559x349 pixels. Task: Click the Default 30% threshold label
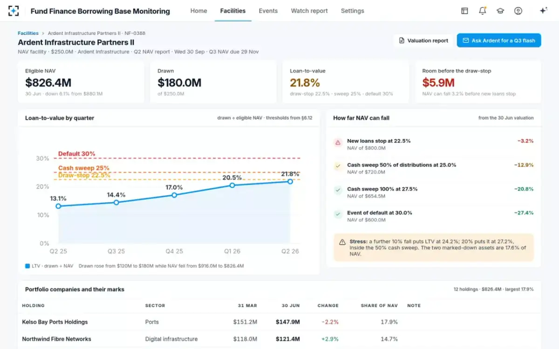77,154
